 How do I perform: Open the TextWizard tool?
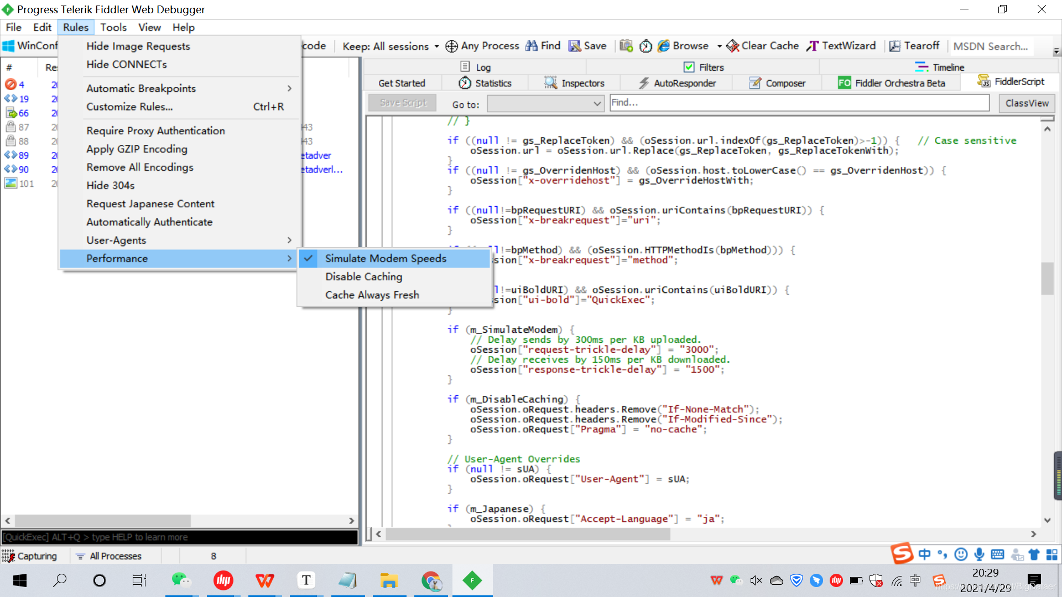coord(841,46)
